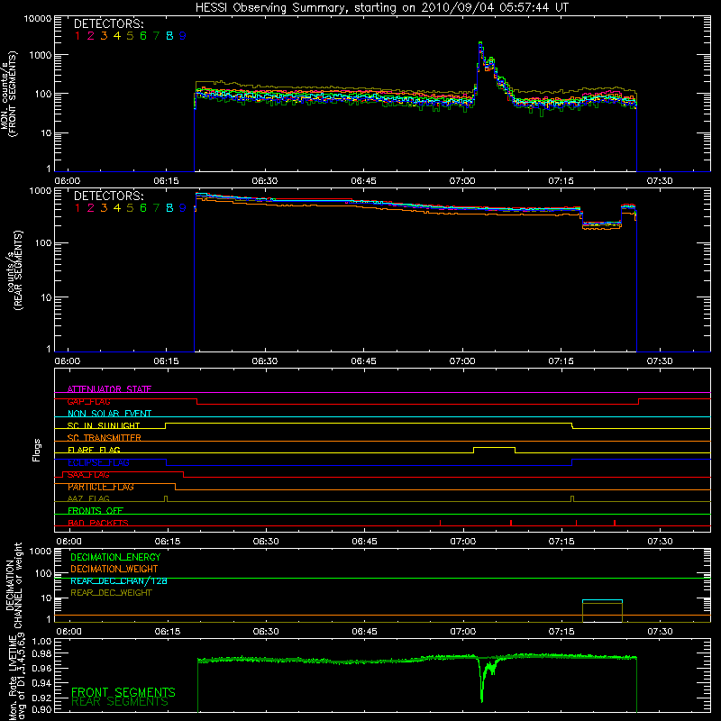721x721 pixels.
Task: Click the ATTENUATOR_STATE flag label
Action: pos(109,389)
